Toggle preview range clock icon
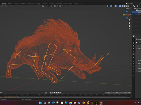 pos(113,93)
